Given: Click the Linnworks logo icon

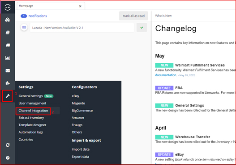Looking at the screenshot, I should coord(8,7).
